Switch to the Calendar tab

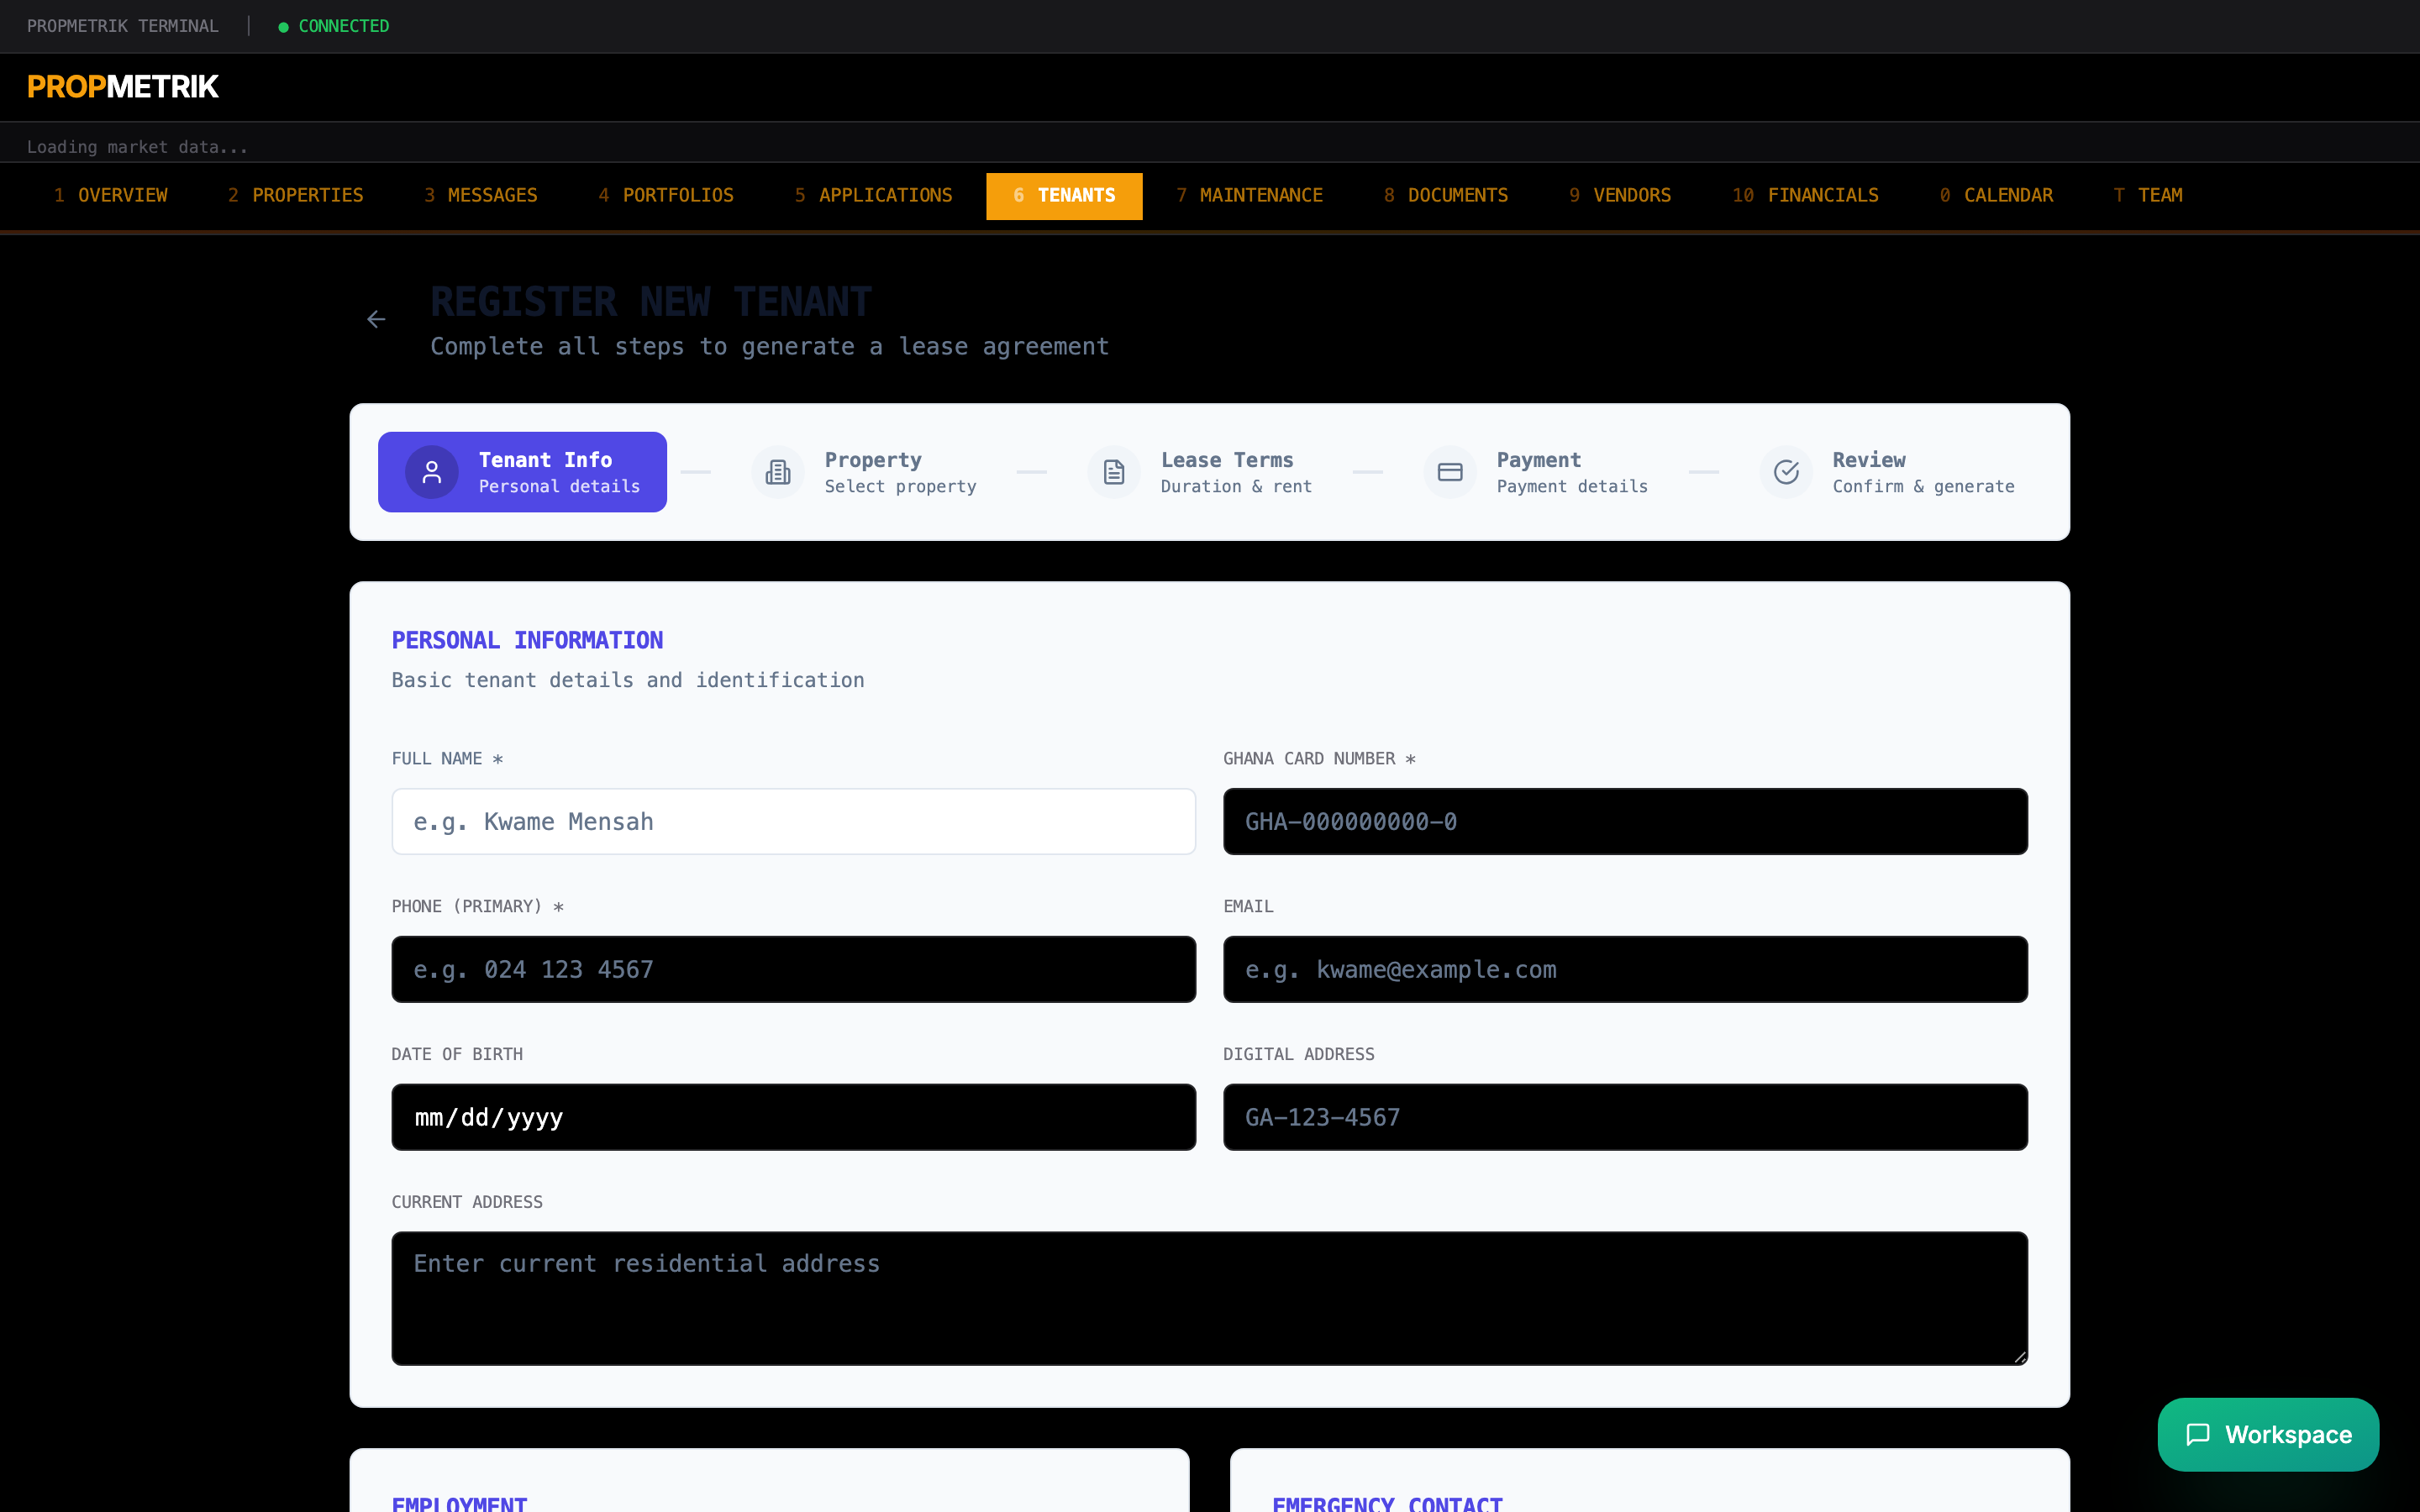1996,195
